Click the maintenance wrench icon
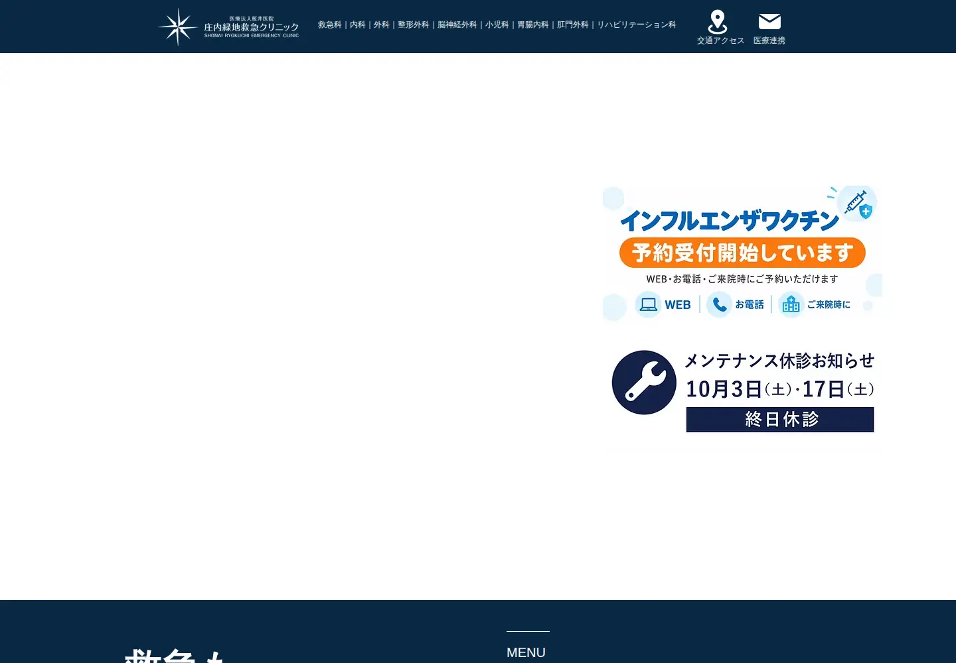This screenshot has width=956, height=663. (x=644, y=383)
